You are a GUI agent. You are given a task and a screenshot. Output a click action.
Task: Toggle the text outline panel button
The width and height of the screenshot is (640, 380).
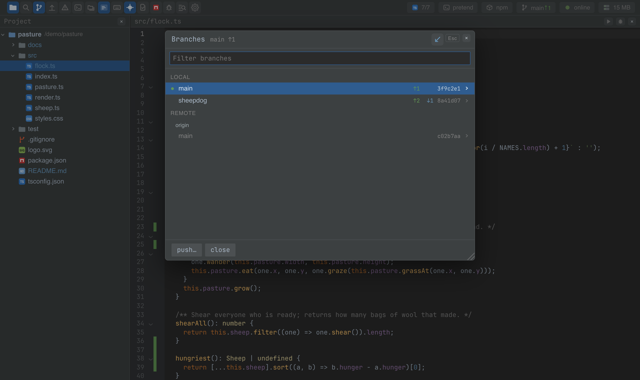(x=104, y=7)
